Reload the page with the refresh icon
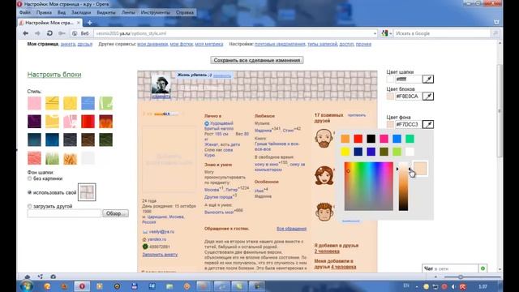519x292 pixels. [x=49, y=33]
